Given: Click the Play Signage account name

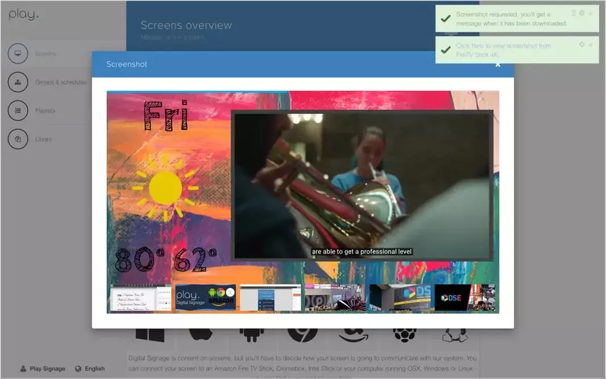Looking at the screenshot, I should point(47,369).
